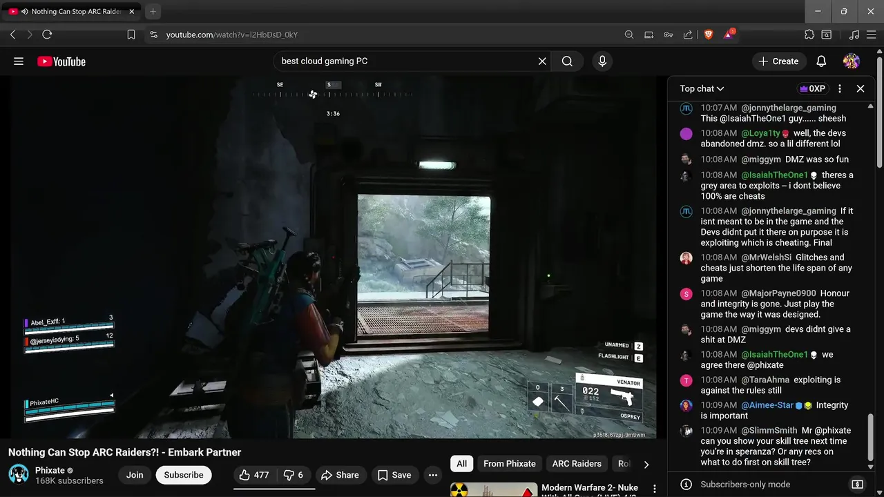Open the chat send-tip button icon
Image resolution: width=884 pixels, height=497 pixels.
(857, 485)
